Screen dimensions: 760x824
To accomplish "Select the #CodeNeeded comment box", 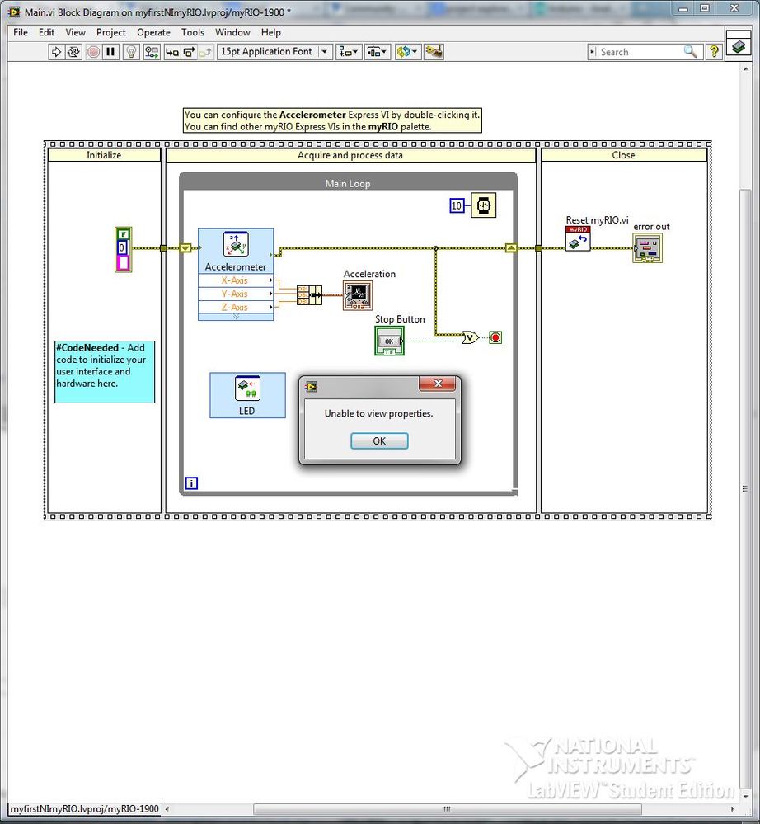I will tap(105, 372).
